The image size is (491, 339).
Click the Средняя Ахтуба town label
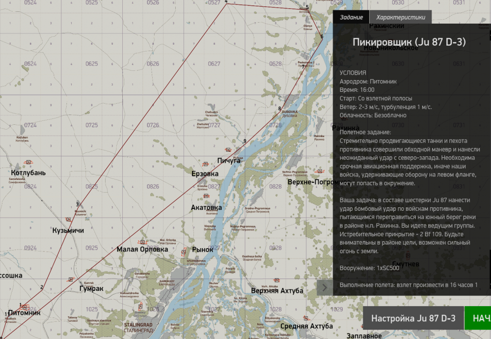point(306,326)
